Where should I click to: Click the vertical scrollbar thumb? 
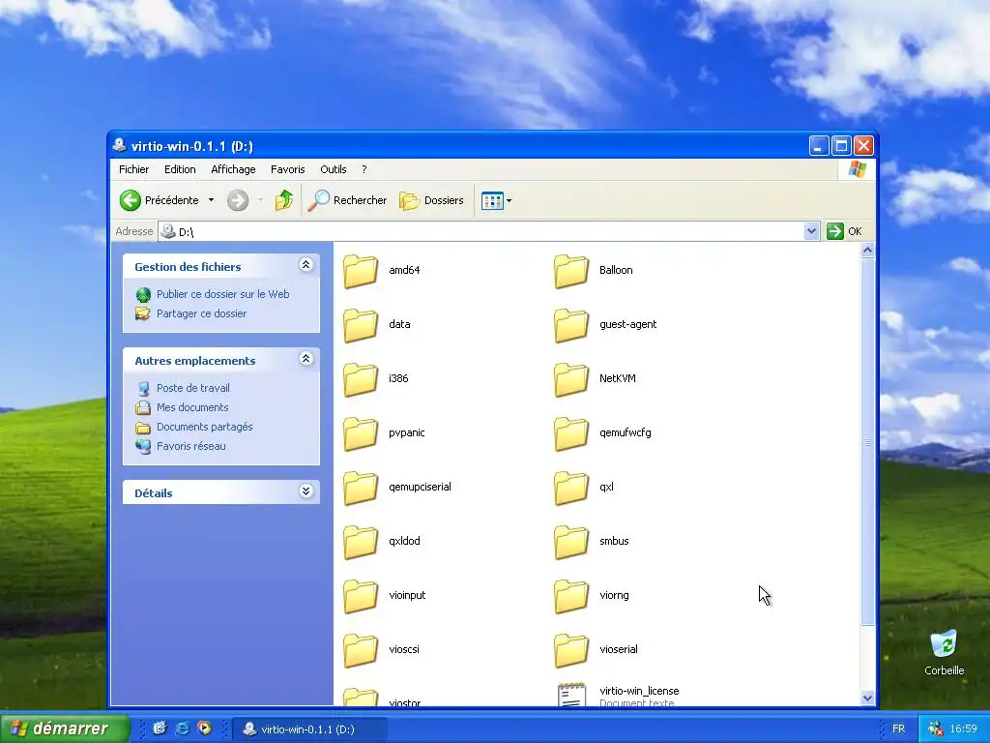point(867,441)
